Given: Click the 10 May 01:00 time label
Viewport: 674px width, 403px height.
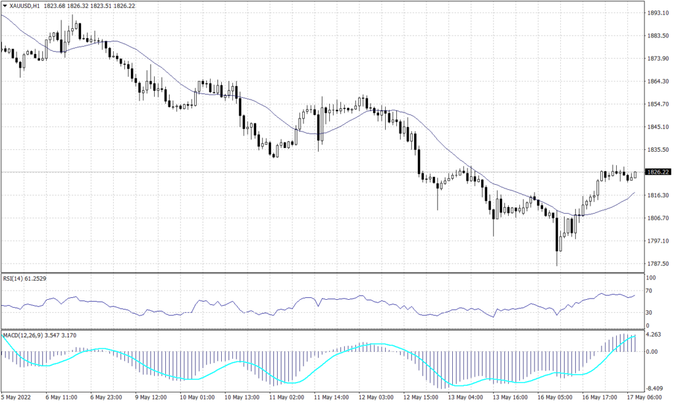Looking at the screenshot, I should click(x=197, y=397).
